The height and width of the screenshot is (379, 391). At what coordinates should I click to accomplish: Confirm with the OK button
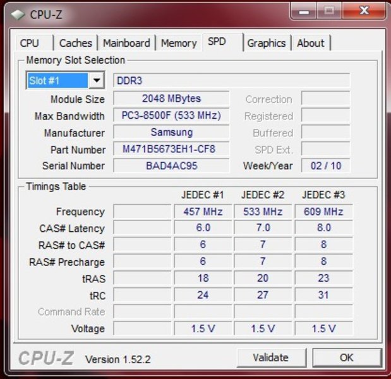tap(347, 358)
